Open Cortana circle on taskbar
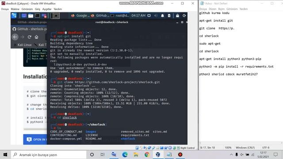 point(92,155)
